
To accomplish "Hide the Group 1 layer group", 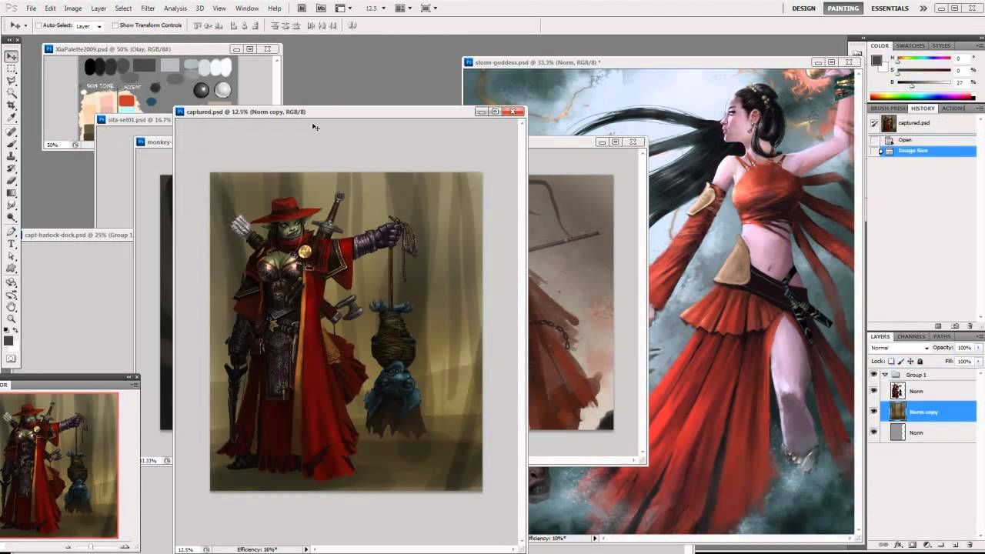I will 873,375.
